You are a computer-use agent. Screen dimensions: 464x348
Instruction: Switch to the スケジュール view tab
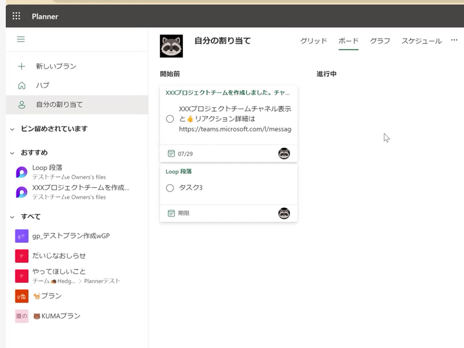(421, 41)
